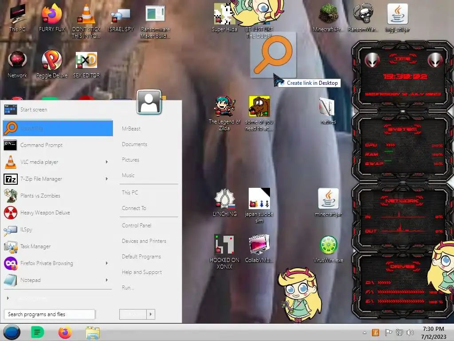
Task: Open the VLC cone desktop shortcut
Action: tap(86, 20)
